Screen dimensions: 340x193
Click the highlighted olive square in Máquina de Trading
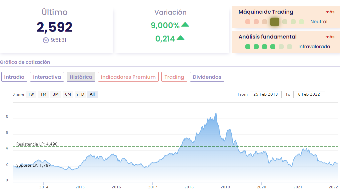[x=274, y=22]
